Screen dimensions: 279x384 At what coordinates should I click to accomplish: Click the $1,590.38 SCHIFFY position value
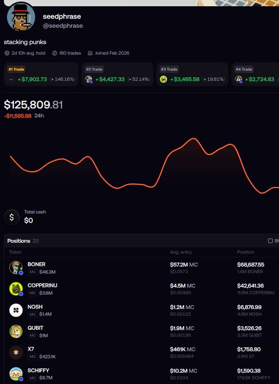(249, 370)
